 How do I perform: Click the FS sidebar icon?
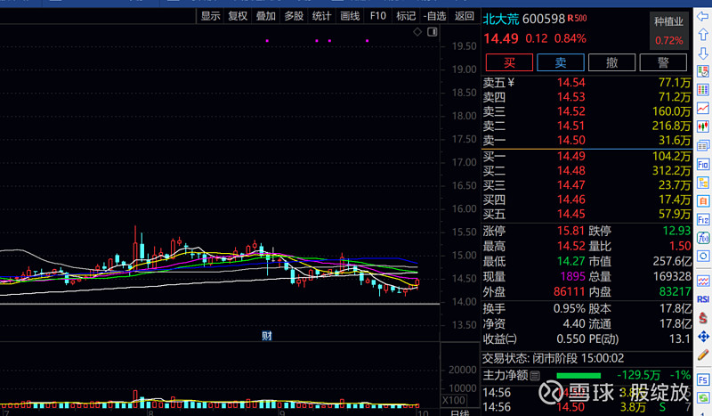coord(703,379)
